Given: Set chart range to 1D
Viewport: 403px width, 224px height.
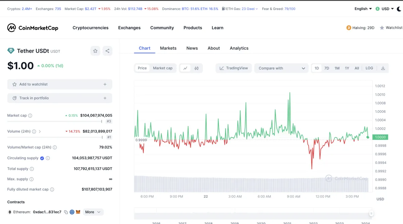Looking at the screenshot, I should [317, 68].
